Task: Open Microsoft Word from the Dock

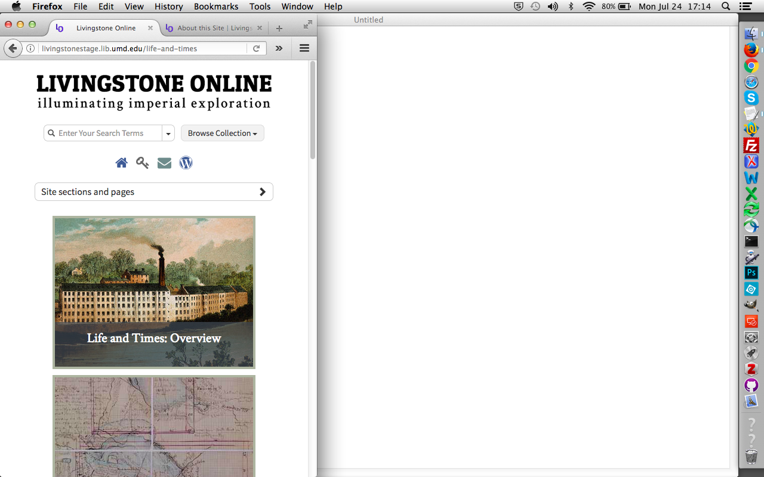Action: coord(751,178)
